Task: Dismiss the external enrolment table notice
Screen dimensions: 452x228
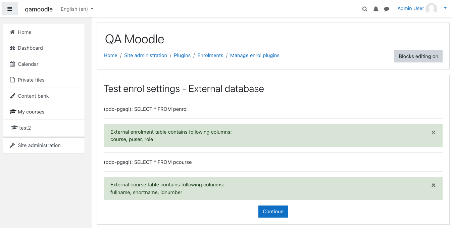Action: [434, 133]
